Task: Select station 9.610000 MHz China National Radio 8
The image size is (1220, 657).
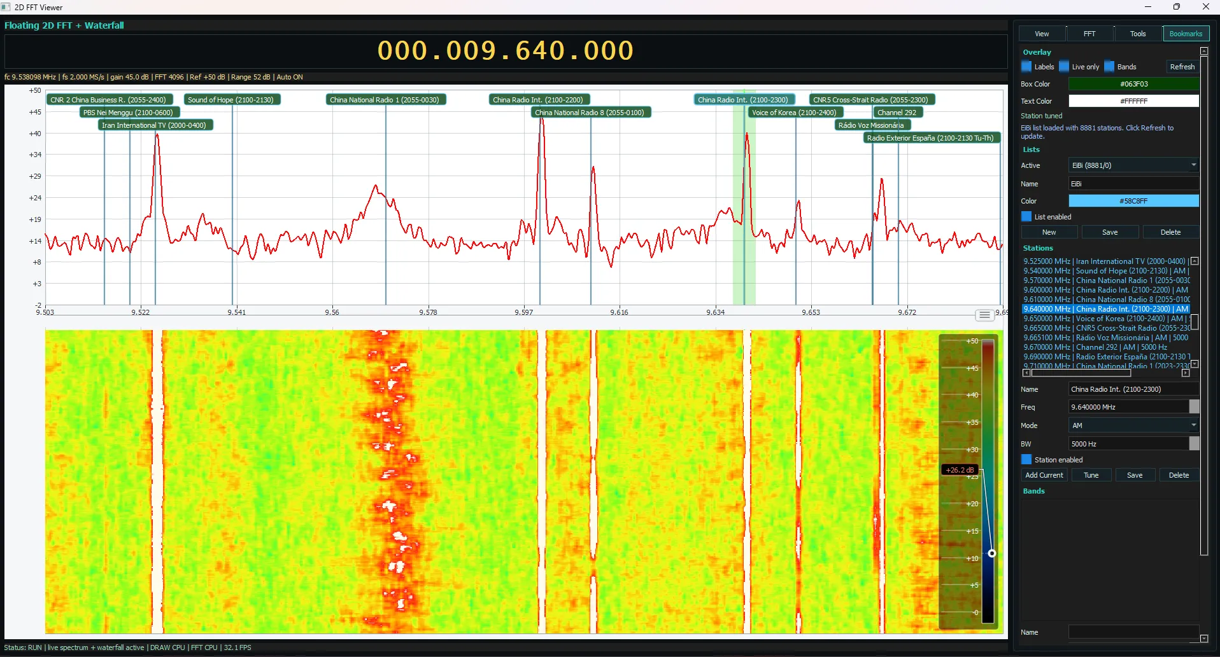Action: coord(1105,299)
